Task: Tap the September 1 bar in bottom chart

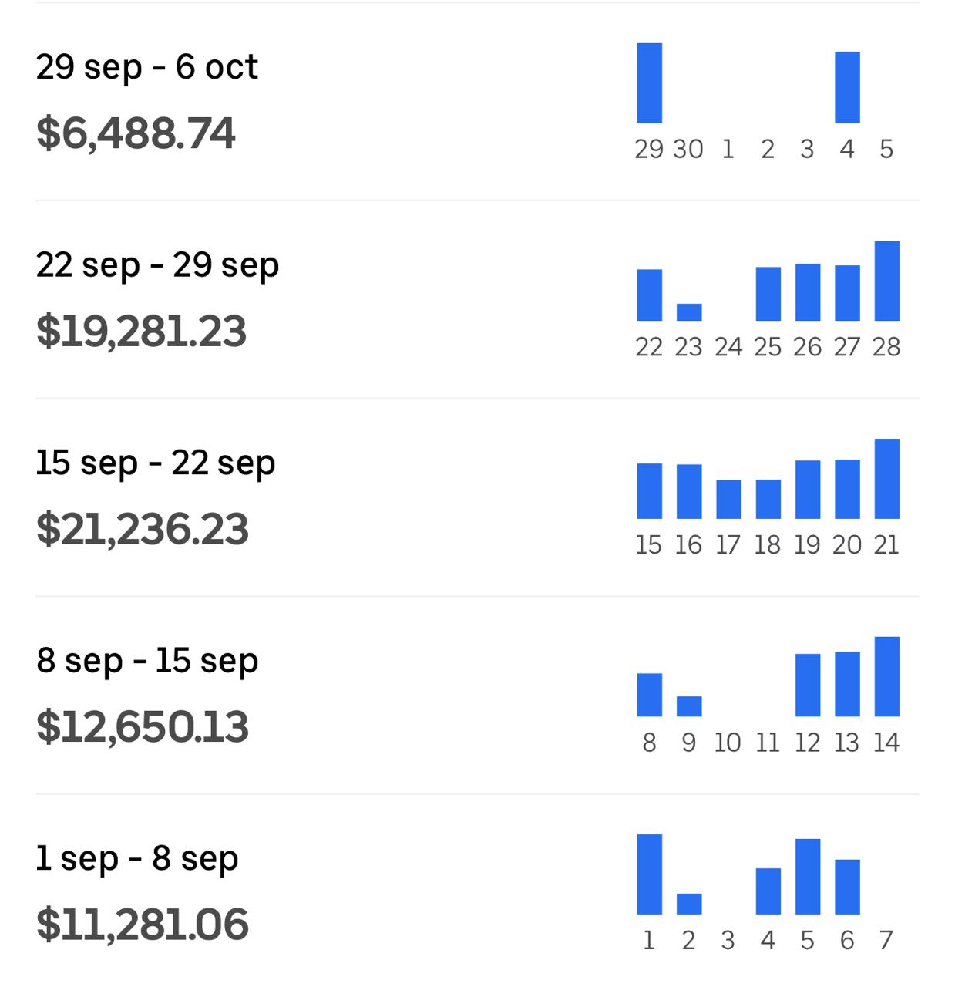Action: (x=649, y=874)
